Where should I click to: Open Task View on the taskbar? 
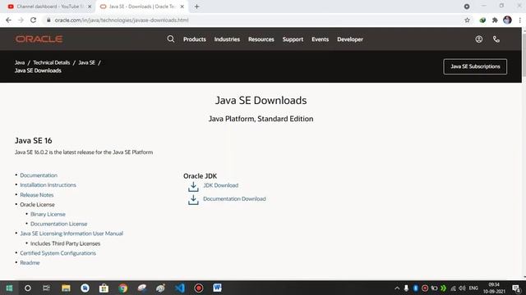point(46,288)
